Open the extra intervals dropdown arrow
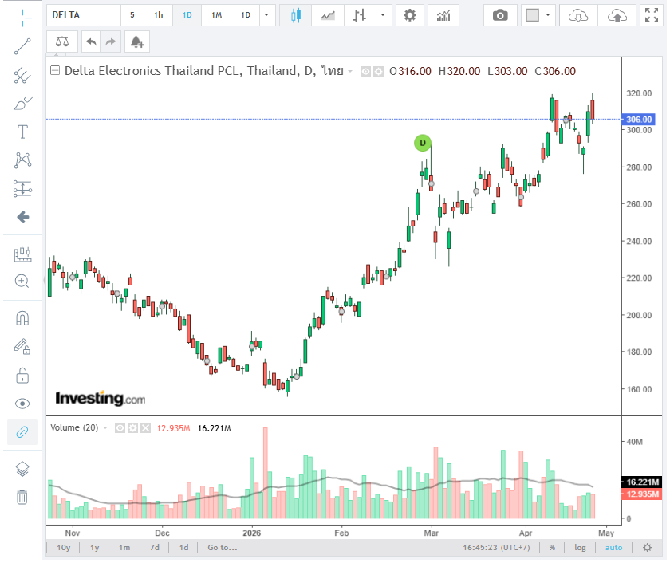 (x=266, y=14)
